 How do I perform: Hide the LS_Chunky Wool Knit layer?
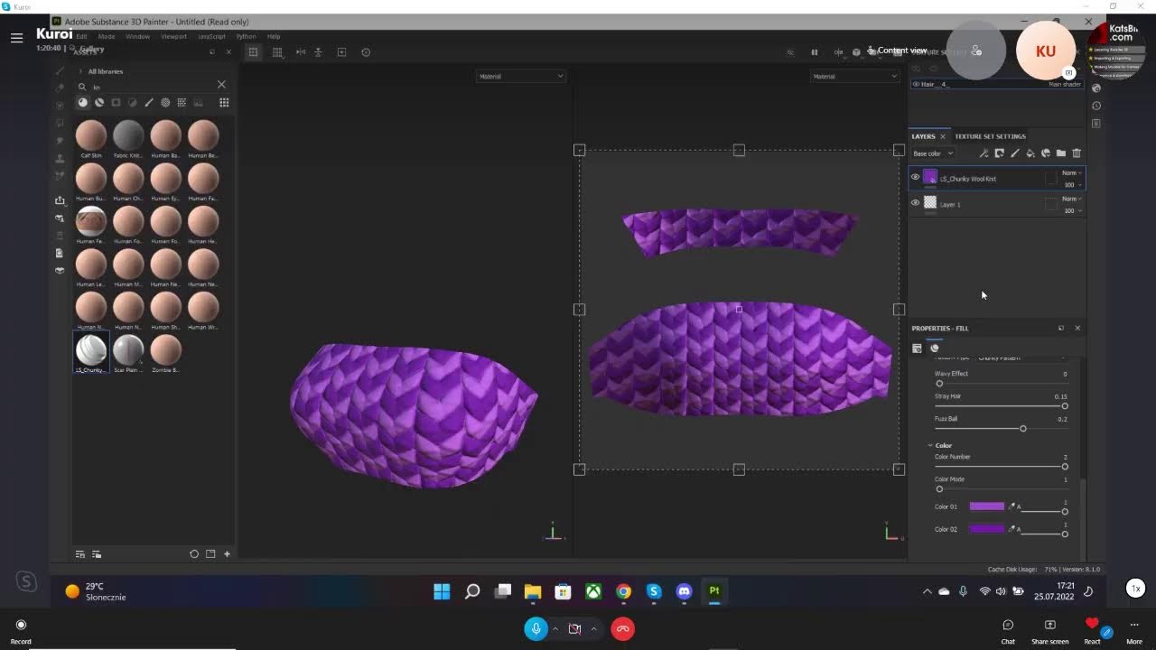(x=915, y=178)
